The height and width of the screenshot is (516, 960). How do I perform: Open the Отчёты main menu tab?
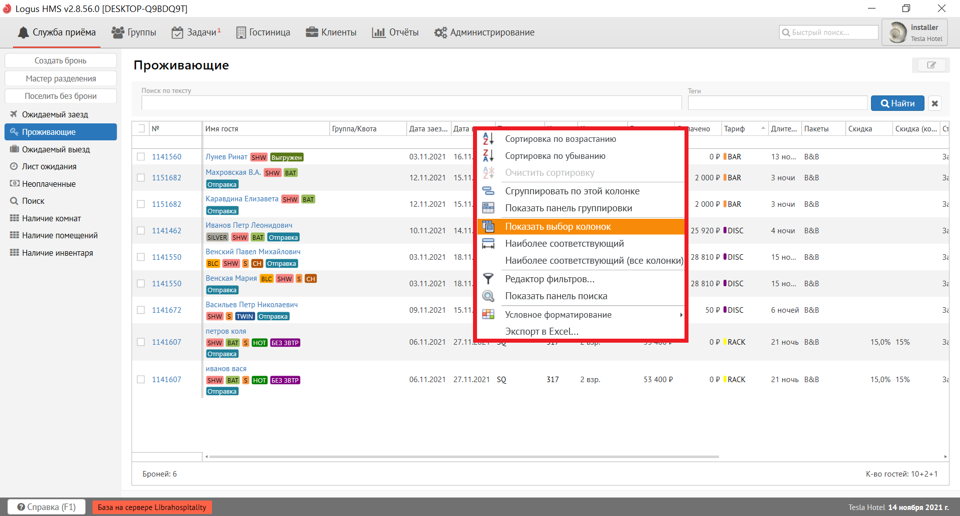tap(395, 32)
